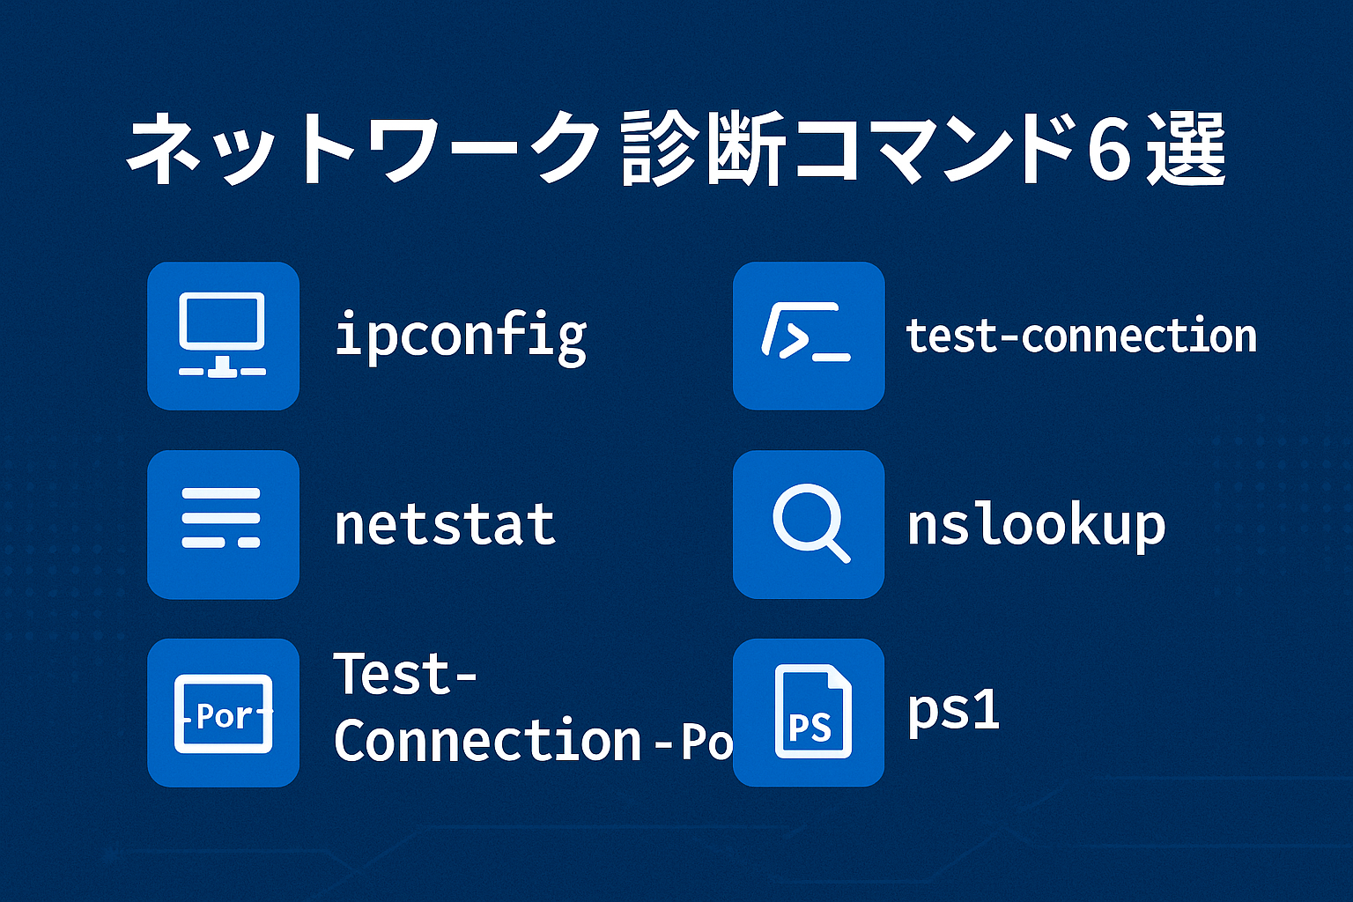Select the "Test-" line of the port label

pos(405,675)
